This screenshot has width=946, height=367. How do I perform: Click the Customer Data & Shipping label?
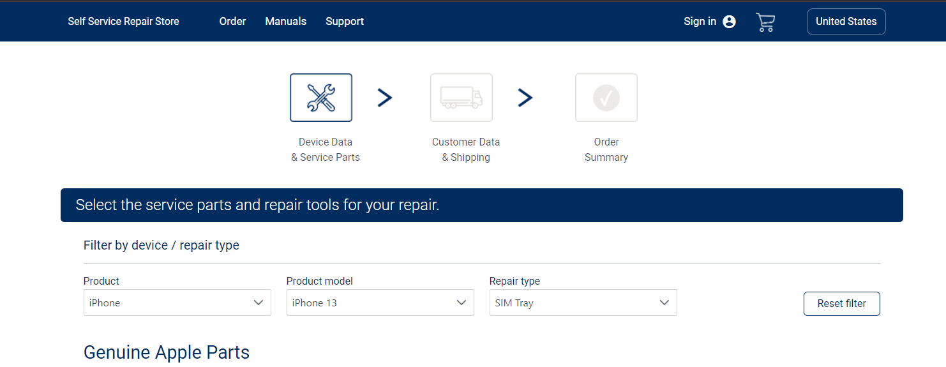pyautogui.click(x=466, y=149)
